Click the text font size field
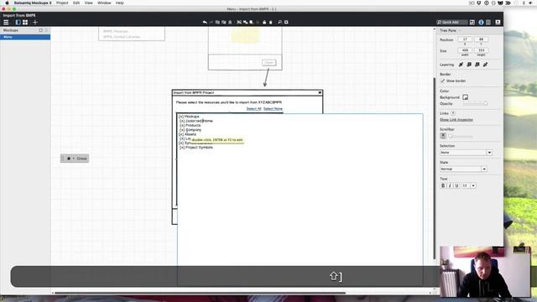The height and width of the screenshot is (302, 537). click(465, 185)
